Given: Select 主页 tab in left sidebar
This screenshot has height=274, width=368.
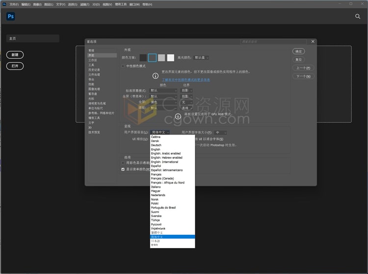Looking at the screenshot, I should coord(33,39).
